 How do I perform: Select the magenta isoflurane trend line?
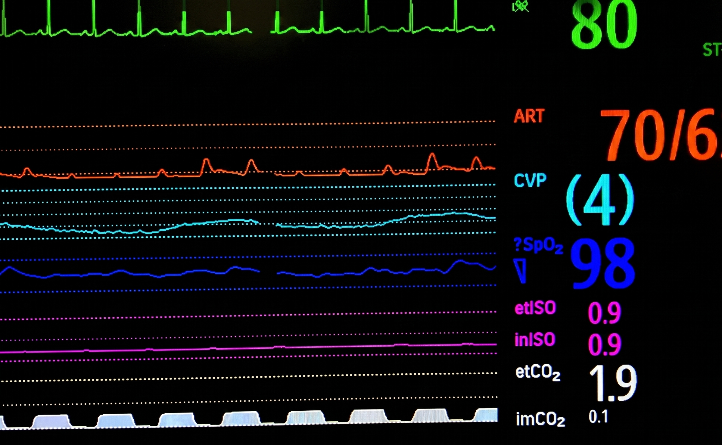point(248,348)
